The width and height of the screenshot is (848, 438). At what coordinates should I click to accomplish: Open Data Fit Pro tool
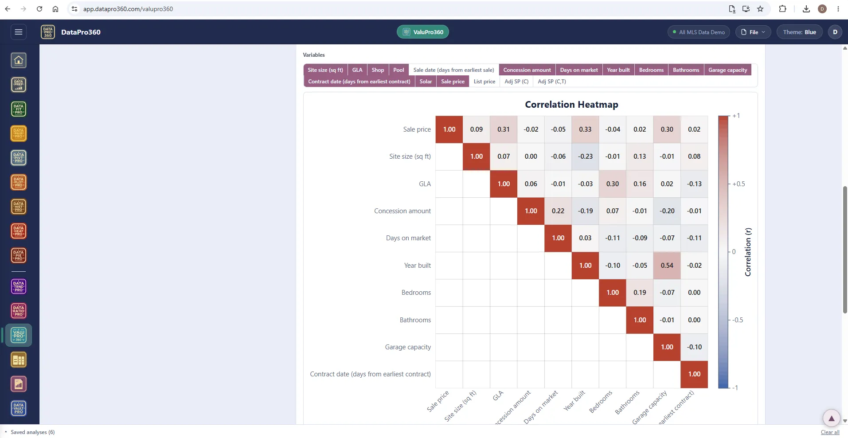(x=19, y=109)
